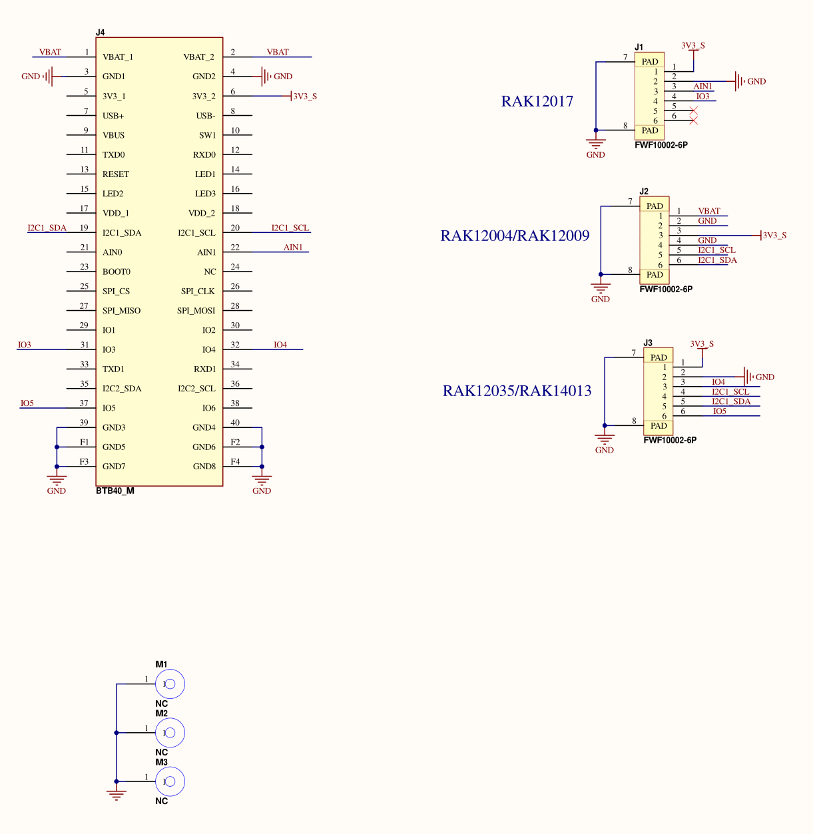Image resolution: width=813 pixels, height=834 pixels.
Task: Select the IO5 net label at J4 pin 37
Action: (x=27, y=403)
